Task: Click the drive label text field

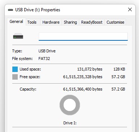Action: 83,36
